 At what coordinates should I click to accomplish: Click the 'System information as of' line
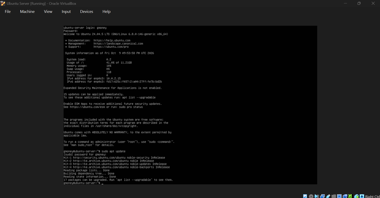[109, 53]
